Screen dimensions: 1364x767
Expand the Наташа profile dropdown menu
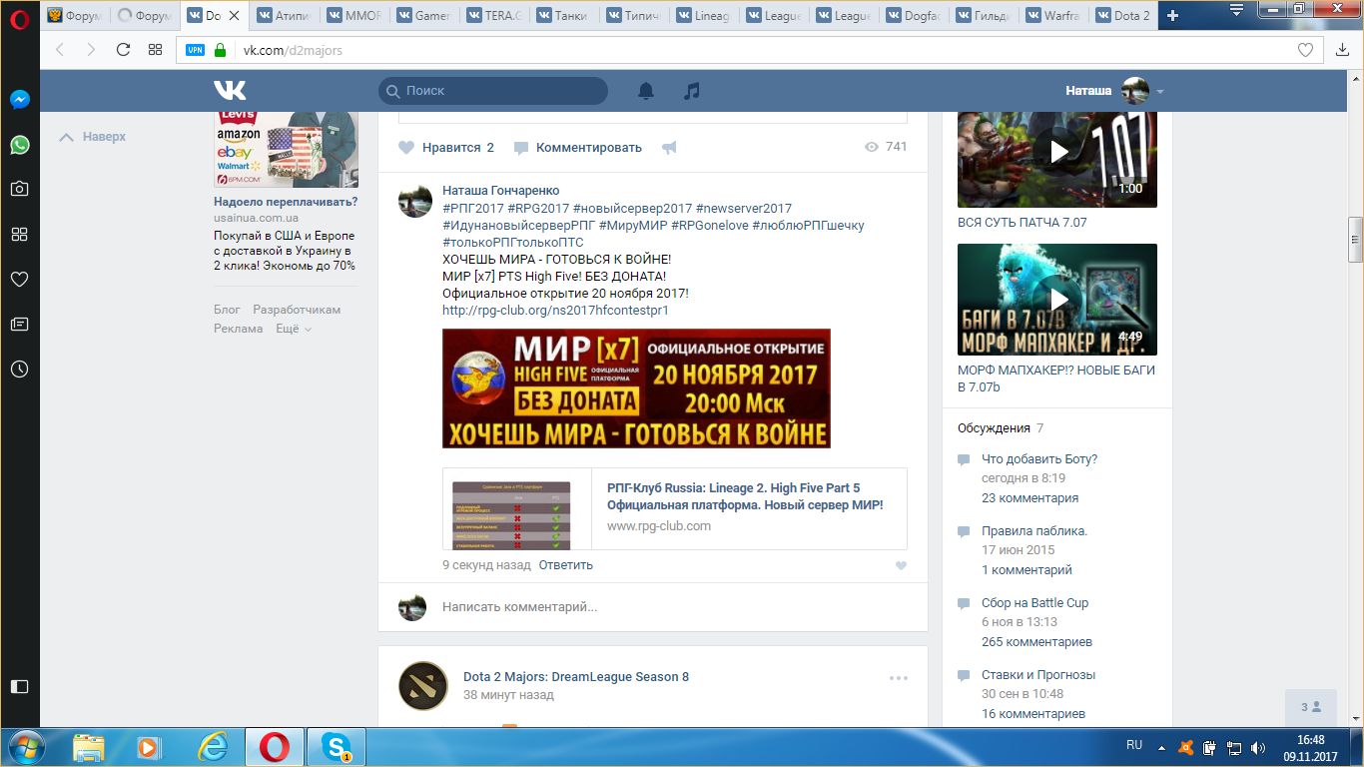(1159, 92)
